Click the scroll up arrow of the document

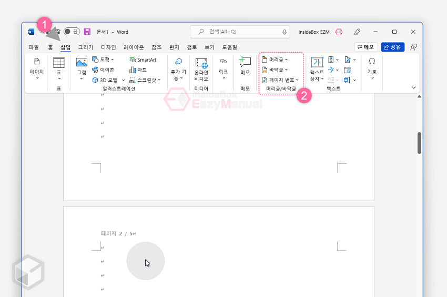[419, 96]
